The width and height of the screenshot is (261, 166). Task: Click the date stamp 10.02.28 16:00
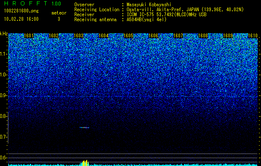[x=21, y=19]
